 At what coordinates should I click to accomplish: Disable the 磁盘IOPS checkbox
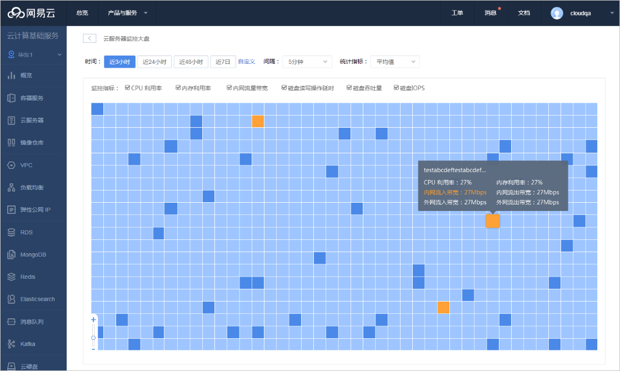coord(397,88)
